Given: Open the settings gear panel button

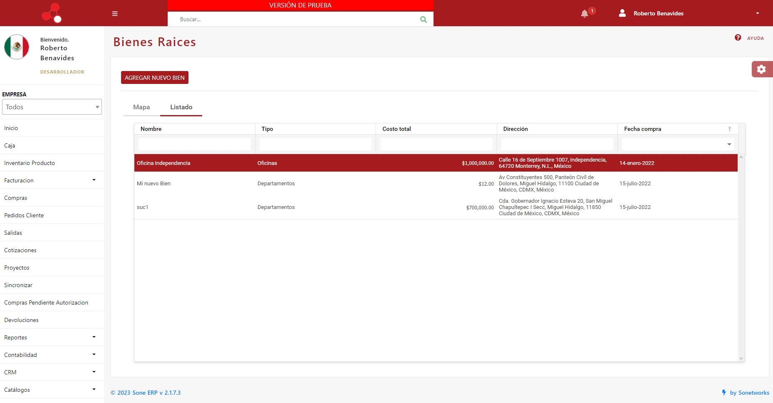Looking at the screenshot, I should pyautogui.click(x=761, y=69).
